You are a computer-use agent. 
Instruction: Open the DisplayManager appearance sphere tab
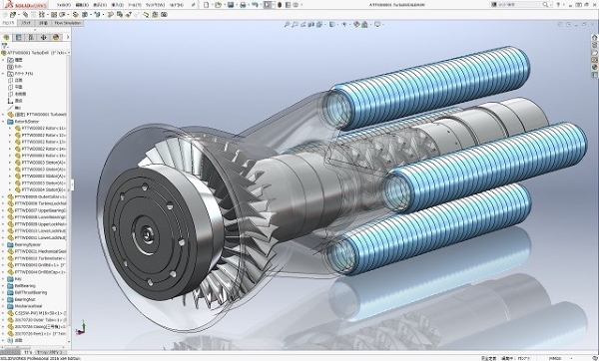tap(56, 38)
